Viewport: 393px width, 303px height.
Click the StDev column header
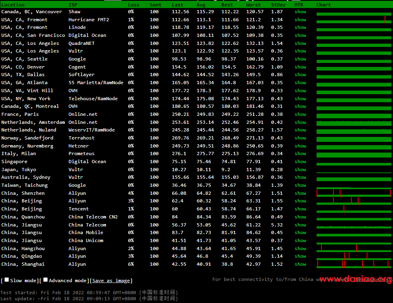point(278,5)
